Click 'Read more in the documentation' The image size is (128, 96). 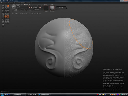(x=112, y=90)
